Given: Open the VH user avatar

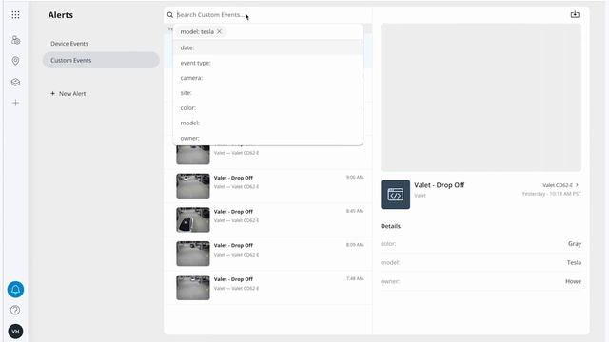Looking at the screenshot, I should (15, 332).
